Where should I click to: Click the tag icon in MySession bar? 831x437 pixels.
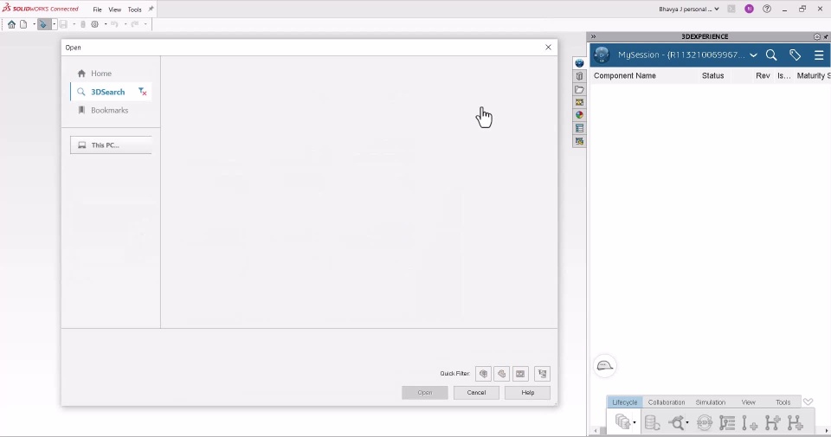click(795, 55)
